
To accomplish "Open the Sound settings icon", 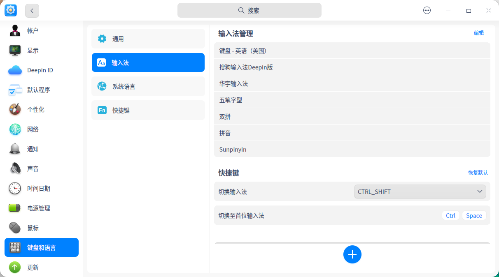I will [15, 169].
